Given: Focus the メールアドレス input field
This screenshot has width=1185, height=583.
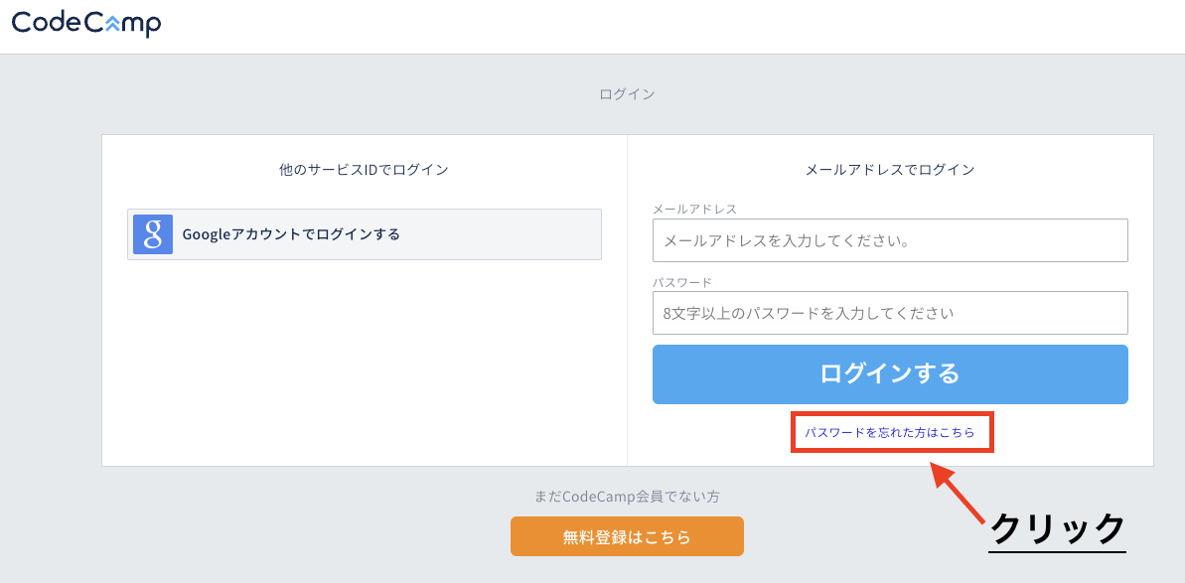Looking at the screenshot, I should 889,240.
